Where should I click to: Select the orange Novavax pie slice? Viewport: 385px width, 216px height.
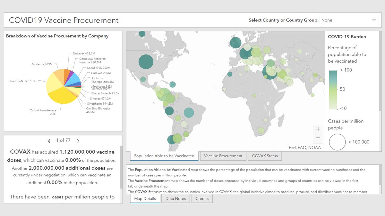click(66, 74)
